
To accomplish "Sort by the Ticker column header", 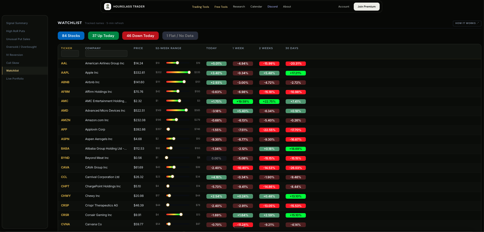I will pyautogui.click(x=67, y=48).
